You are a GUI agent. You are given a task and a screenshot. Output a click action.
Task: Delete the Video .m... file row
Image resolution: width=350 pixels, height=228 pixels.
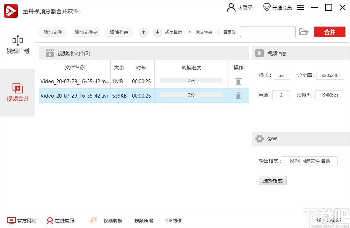coord(238,81)
